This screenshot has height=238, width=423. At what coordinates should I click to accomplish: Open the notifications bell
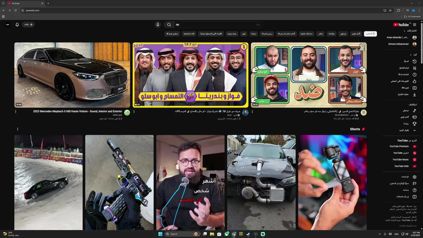click(17, 24)
